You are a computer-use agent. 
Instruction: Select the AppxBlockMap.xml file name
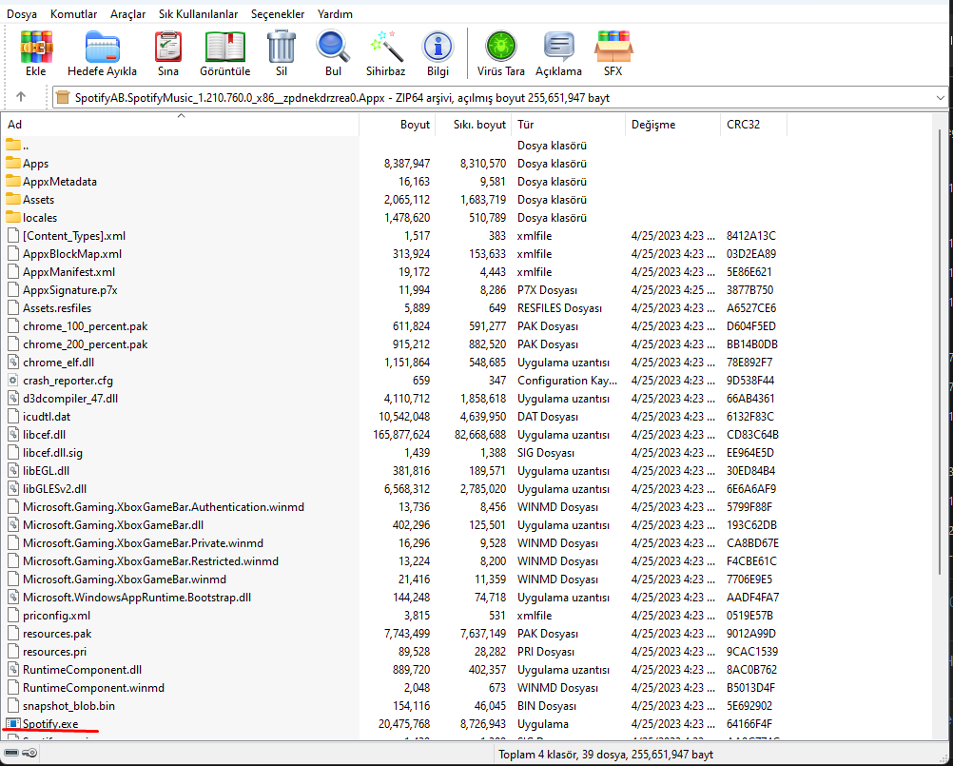[72, 253]
